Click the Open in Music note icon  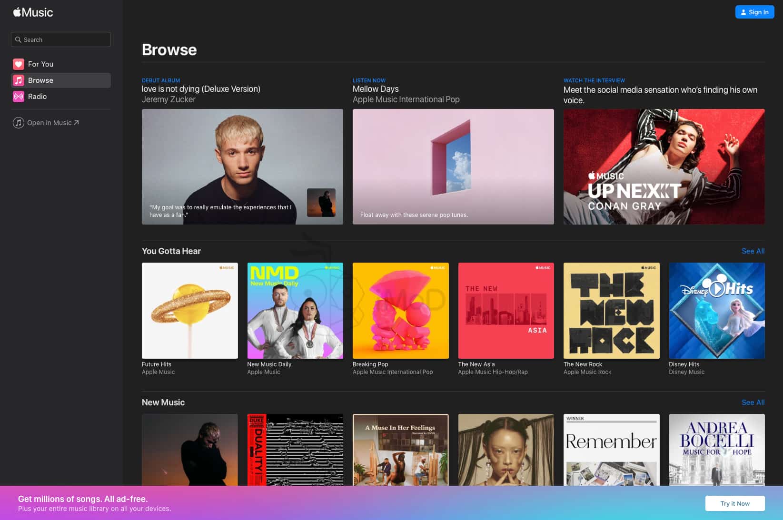19,123
